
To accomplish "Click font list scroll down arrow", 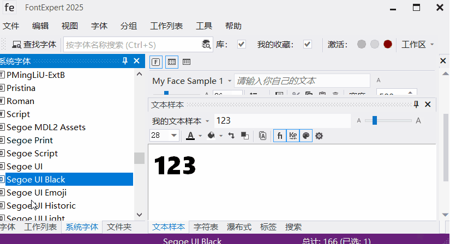I will click(x=139, y=215).
